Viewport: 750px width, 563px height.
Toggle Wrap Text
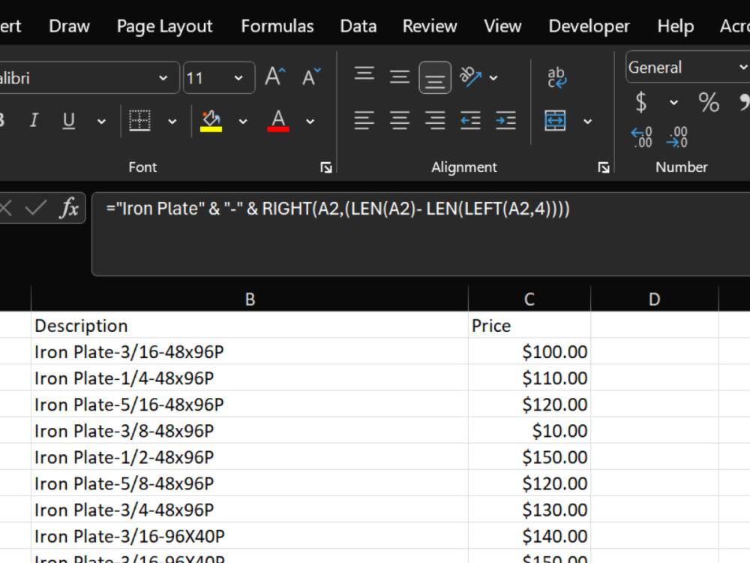pyautogui.click(x=556, y=77)
